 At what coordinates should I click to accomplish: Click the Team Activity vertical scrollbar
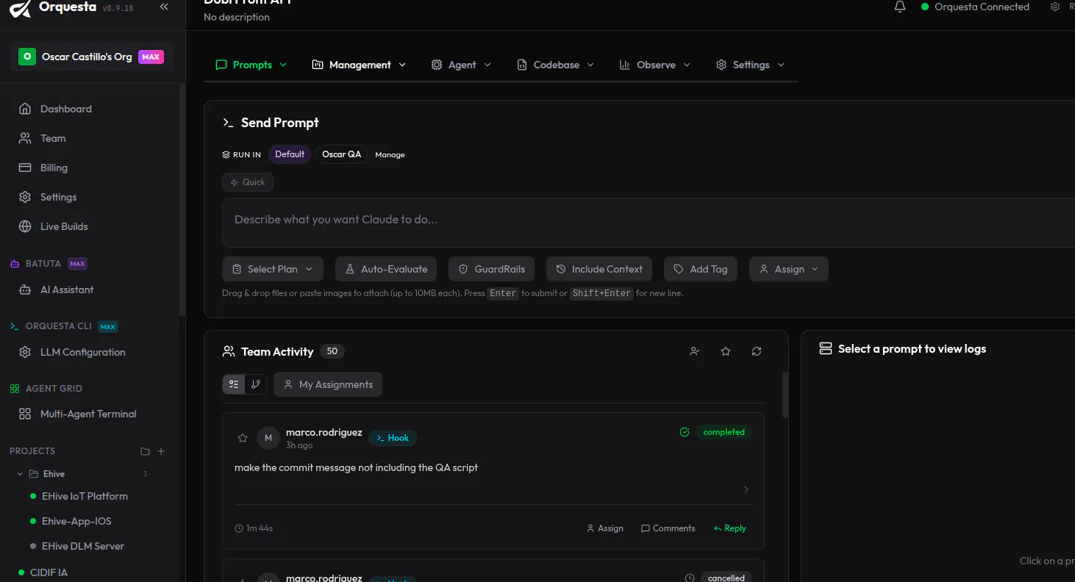tap(785, 394)
